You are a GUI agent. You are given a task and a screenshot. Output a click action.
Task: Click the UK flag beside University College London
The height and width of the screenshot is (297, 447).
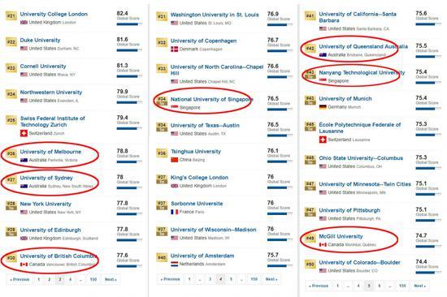coord(24,22)
